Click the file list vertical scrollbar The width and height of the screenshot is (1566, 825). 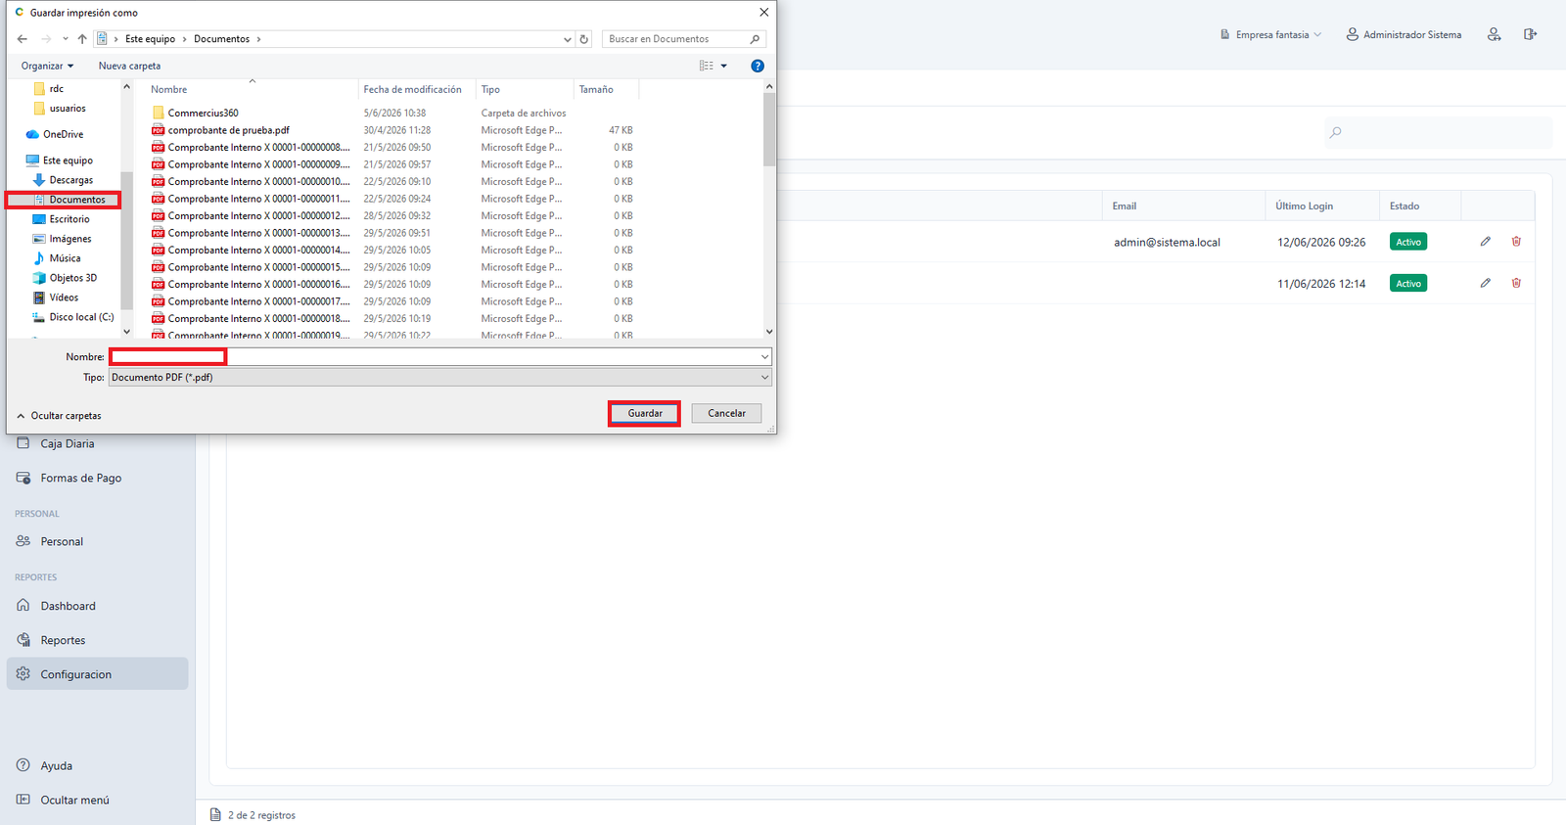pyautogui.click(x=769, y=209)
